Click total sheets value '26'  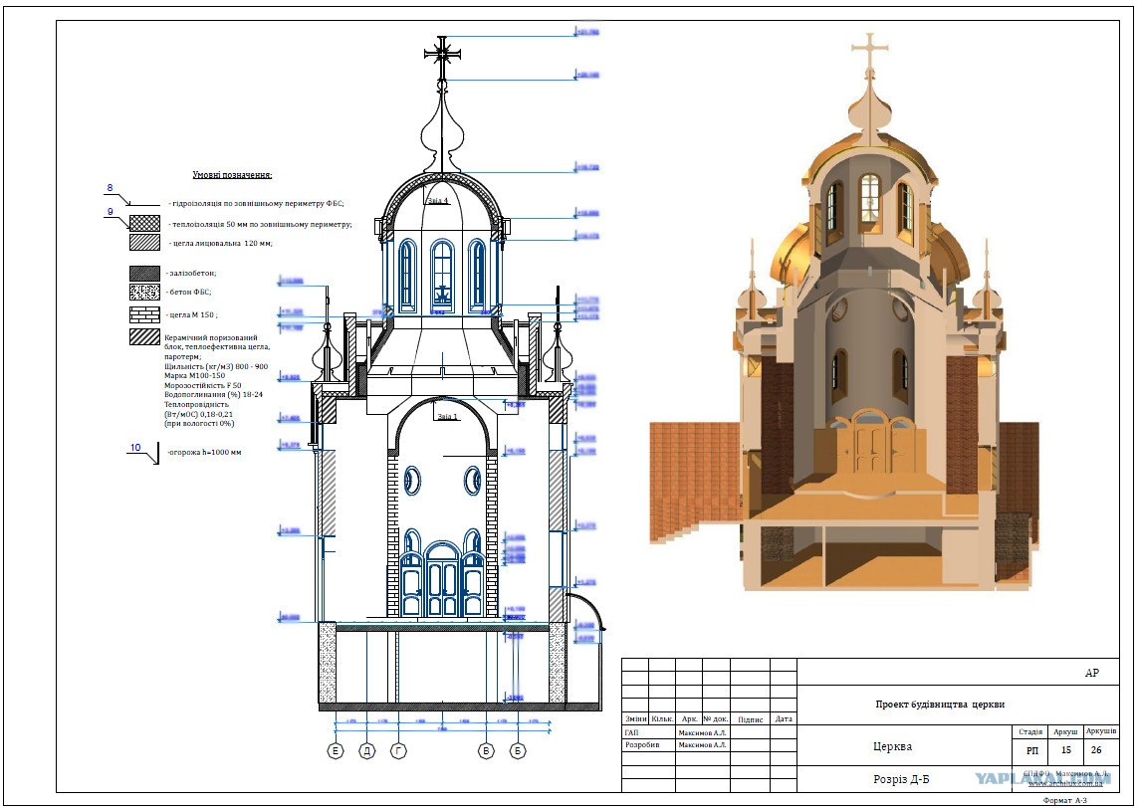click(1097, 750)
